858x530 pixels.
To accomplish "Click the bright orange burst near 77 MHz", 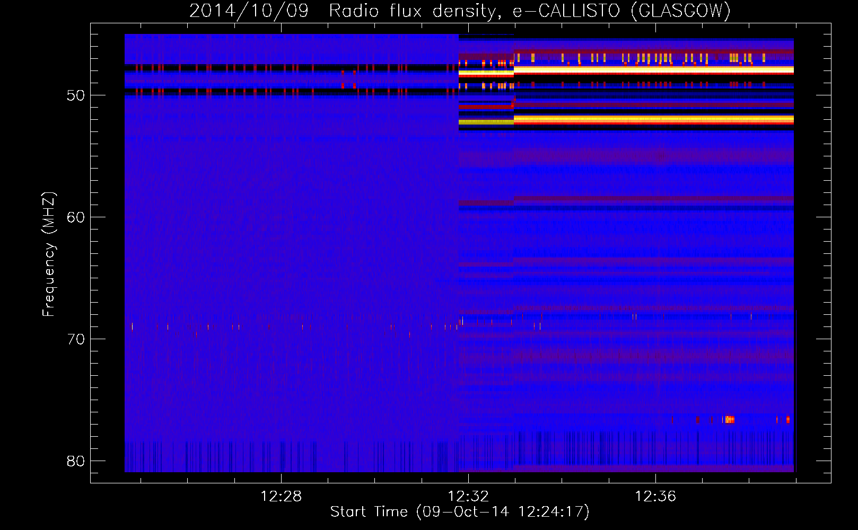I will [730, 420].
